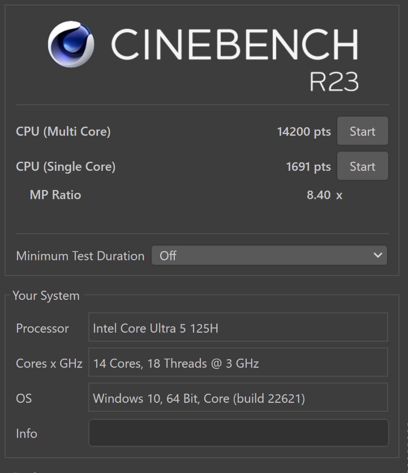Click the Your System group heading
The image size is (408, 473).
pos(46,296)
